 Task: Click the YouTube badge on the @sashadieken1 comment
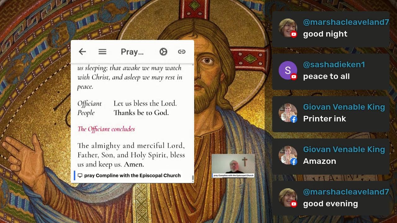pos(294,77)
